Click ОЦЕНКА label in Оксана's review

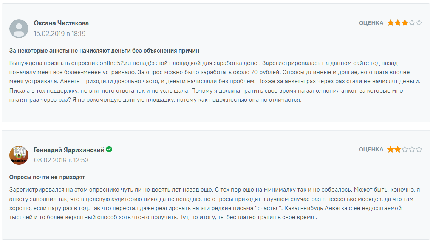click(x=371, y=23)
